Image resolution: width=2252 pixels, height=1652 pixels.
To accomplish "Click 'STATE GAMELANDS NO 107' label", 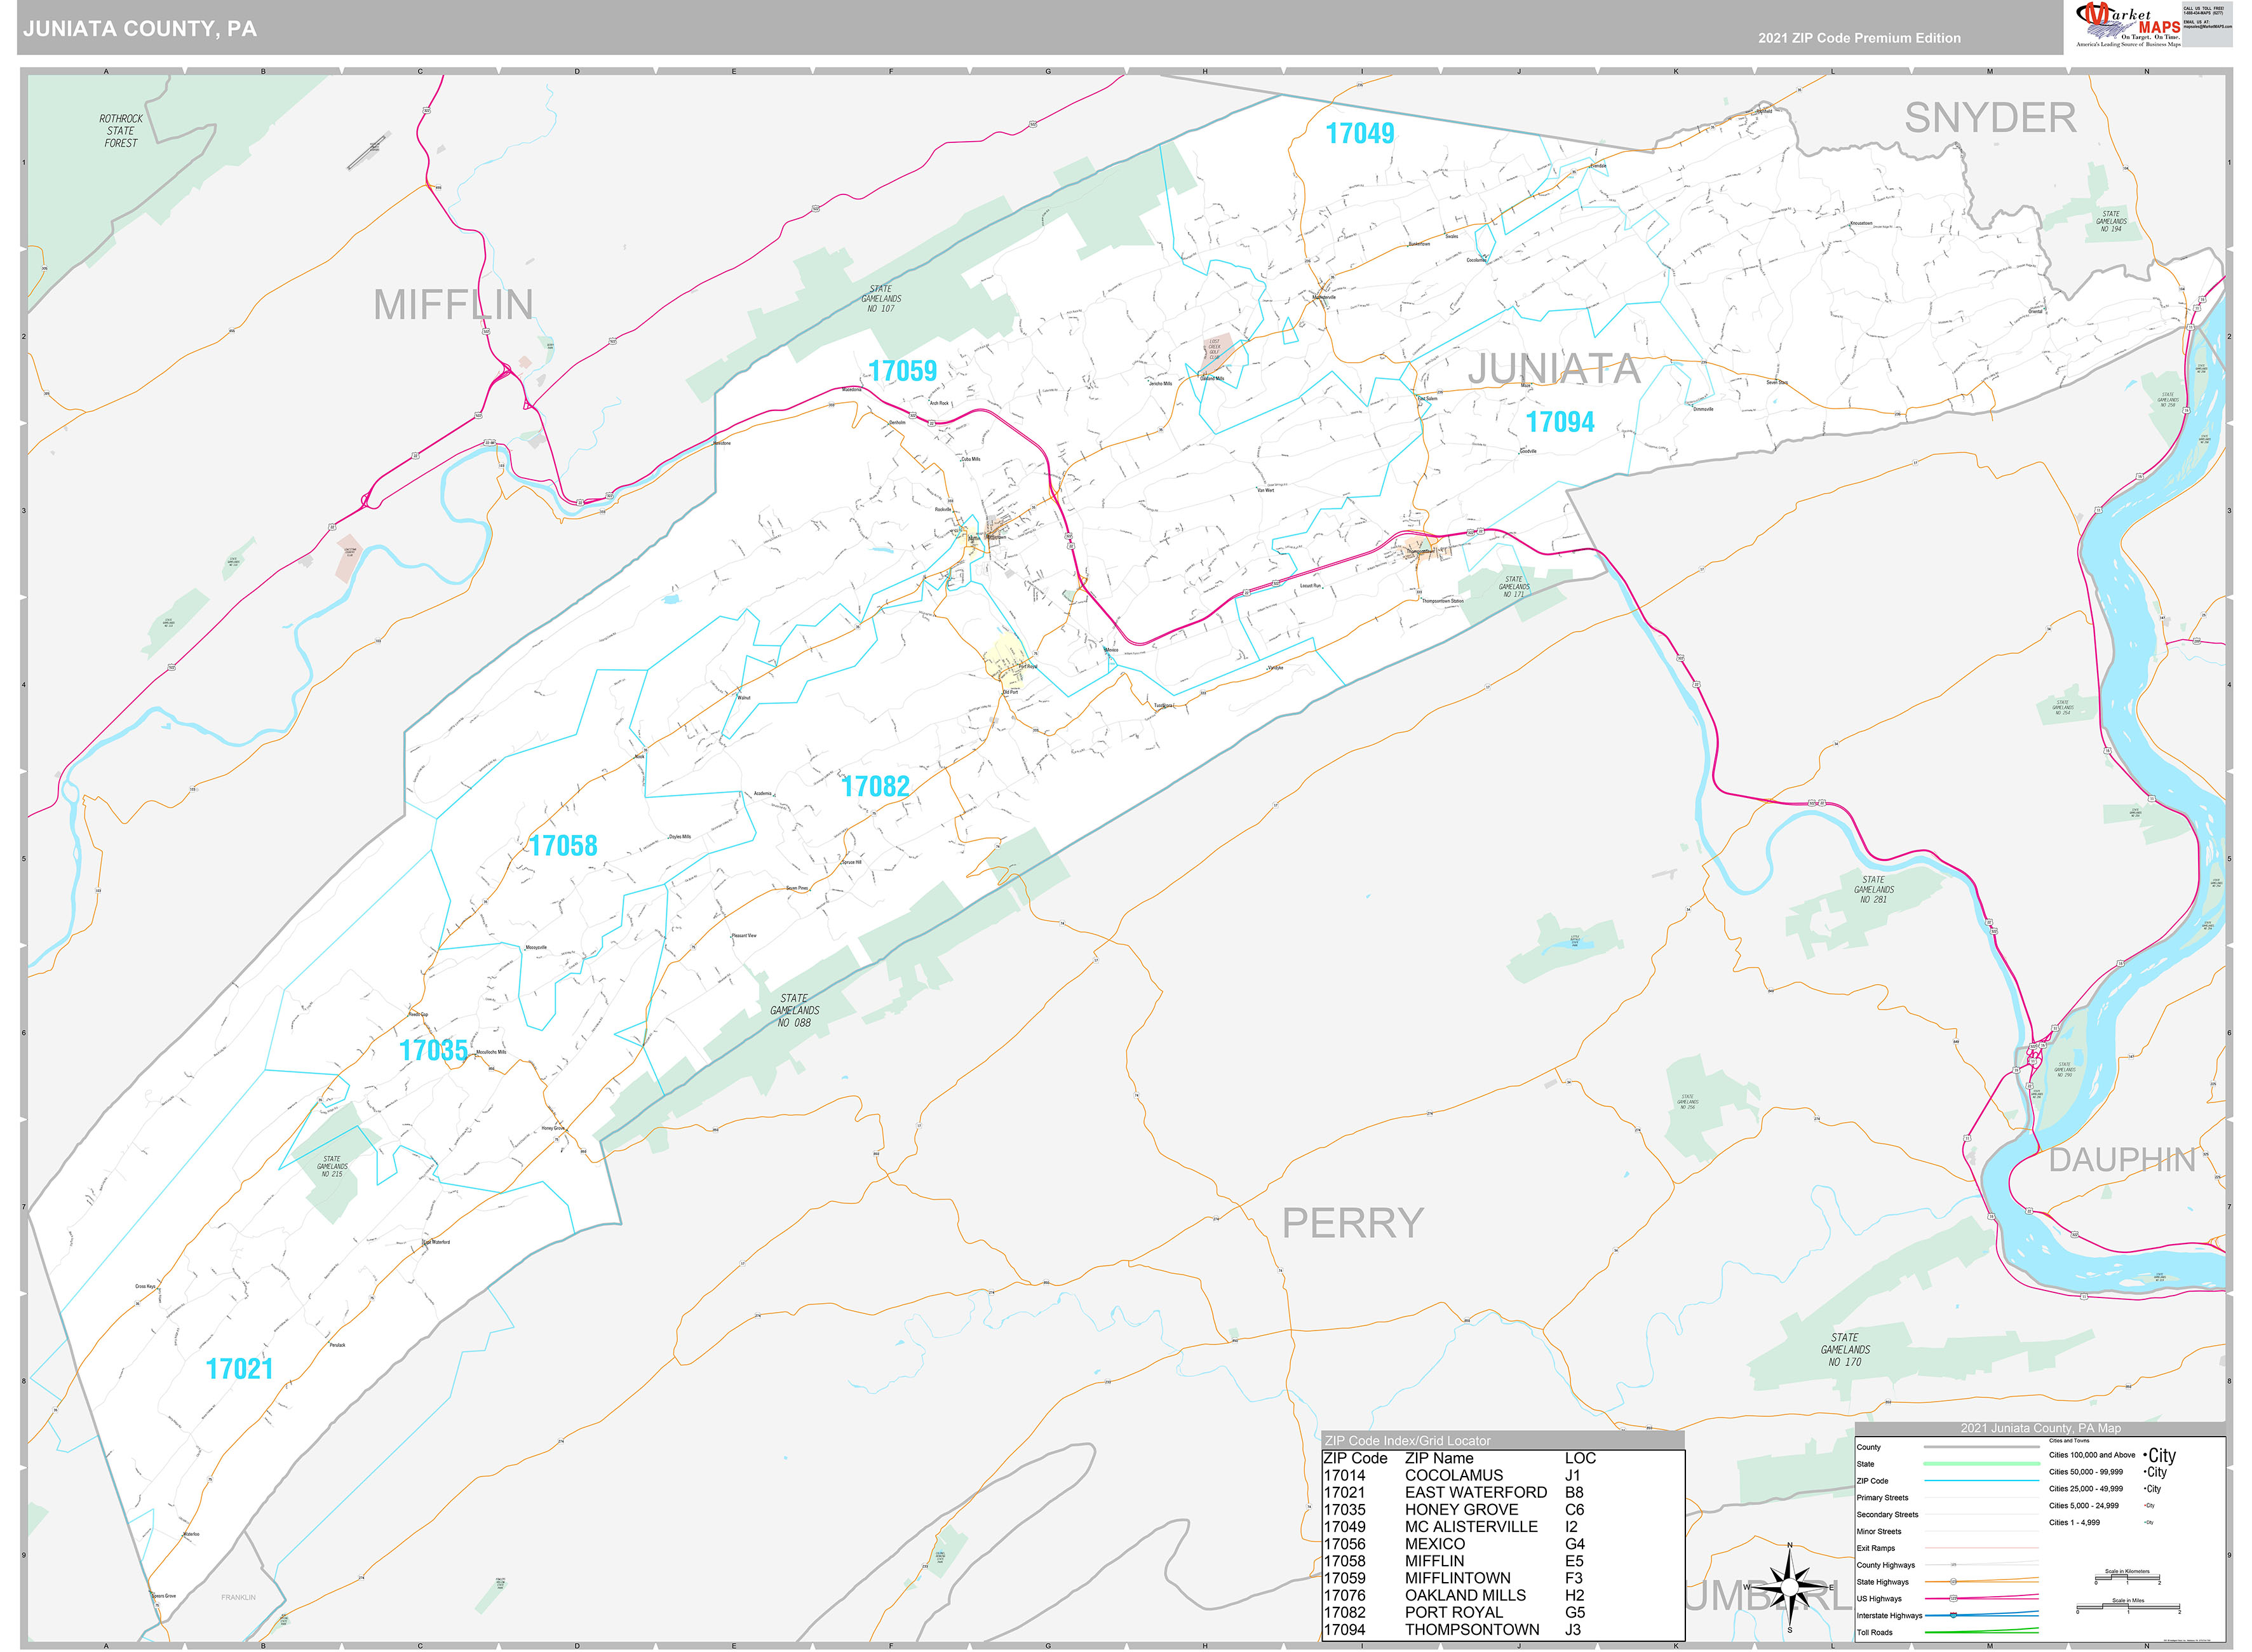I will pos(880,299).
